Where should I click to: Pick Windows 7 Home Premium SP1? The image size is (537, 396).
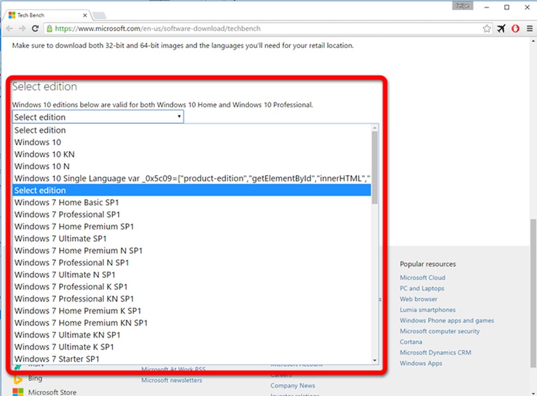point(192,226)
